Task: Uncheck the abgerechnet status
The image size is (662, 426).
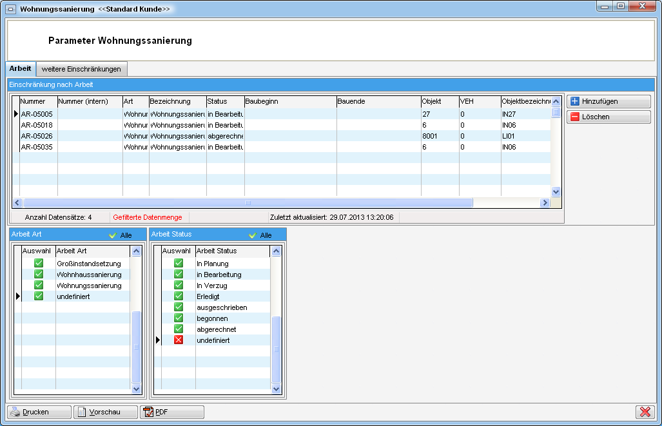Action: [179, 329]
